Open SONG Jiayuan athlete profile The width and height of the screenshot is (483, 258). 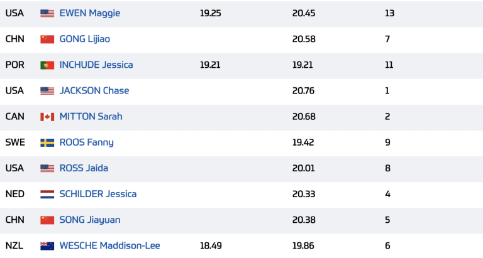point(90,220)
